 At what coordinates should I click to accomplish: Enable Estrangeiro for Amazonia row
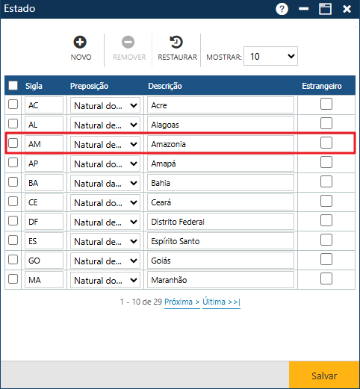[326, 143]
